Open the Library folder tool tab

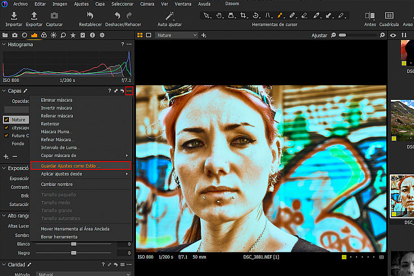5,35
